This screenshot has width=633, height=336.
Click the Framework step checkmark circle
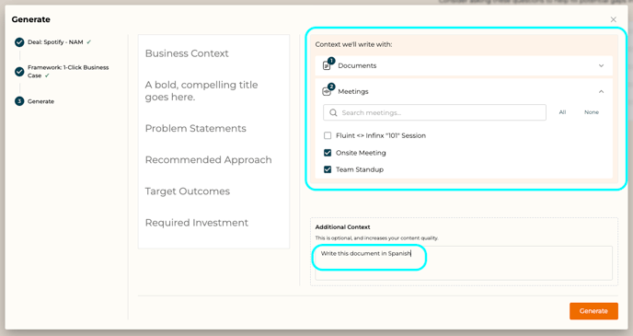click(19, 72)
